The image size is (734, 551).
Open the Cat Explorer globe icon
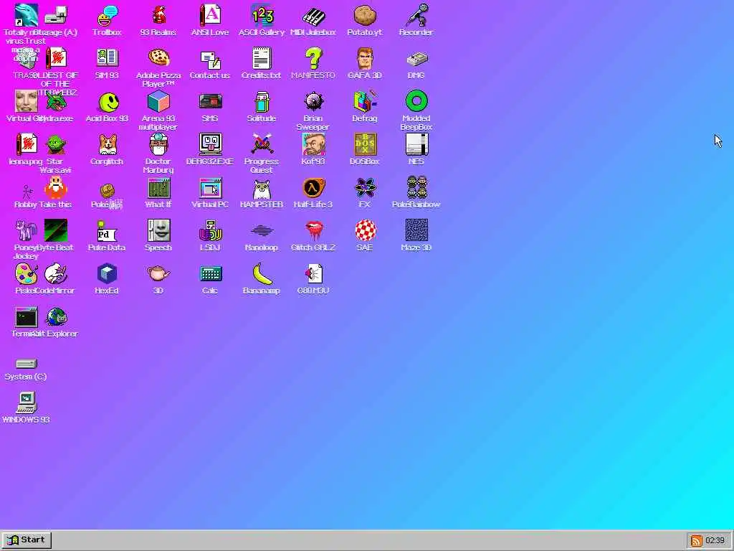point(56,316)
